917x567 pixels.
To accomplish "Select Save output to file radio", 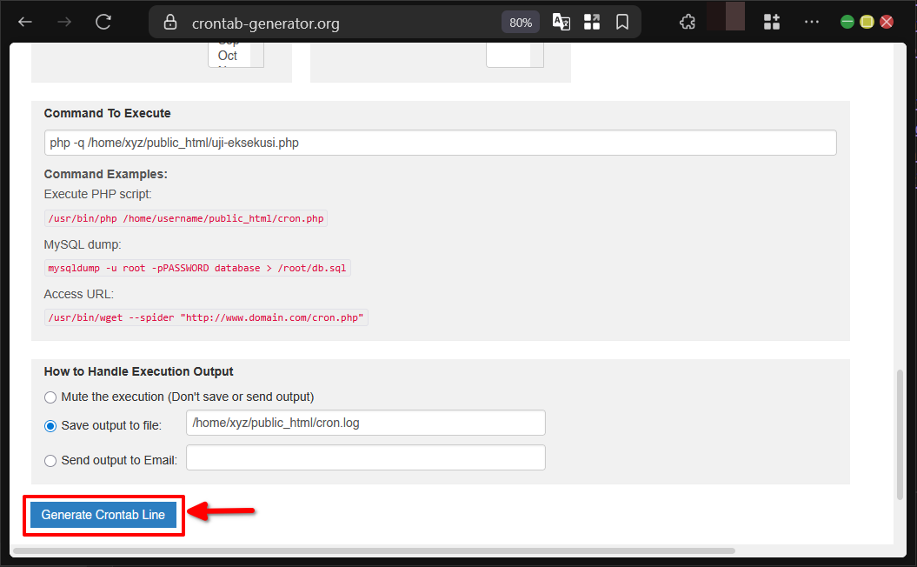I will click(50, 426).
